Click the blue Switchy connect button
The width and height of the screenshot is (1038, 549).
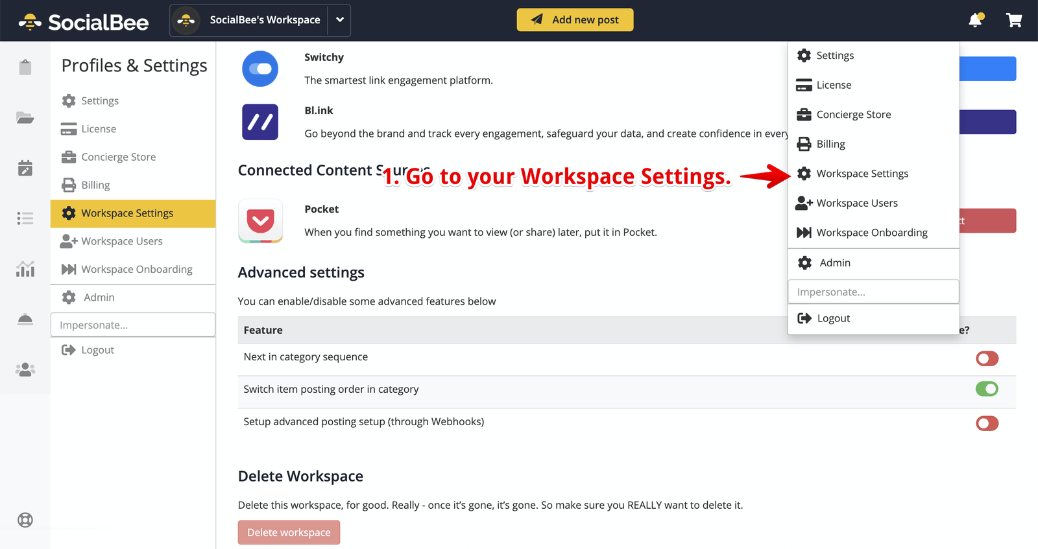coord(987,69)
